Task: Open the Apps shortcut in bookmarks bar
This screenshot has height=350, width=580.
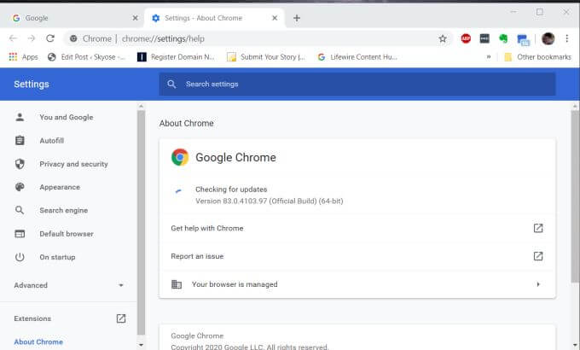Action: tap(23, 57)
